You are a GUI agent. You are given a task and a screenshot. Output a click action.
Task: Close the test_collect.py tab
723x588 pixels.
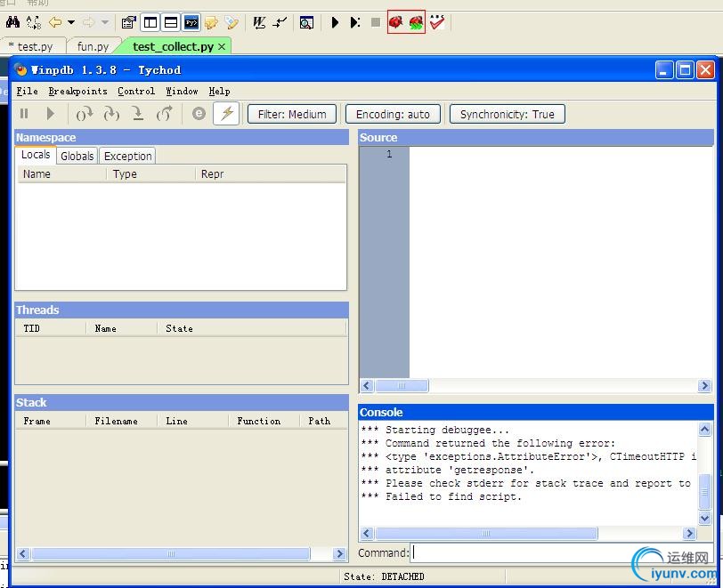pyautogui.click(x=222, y=46)
